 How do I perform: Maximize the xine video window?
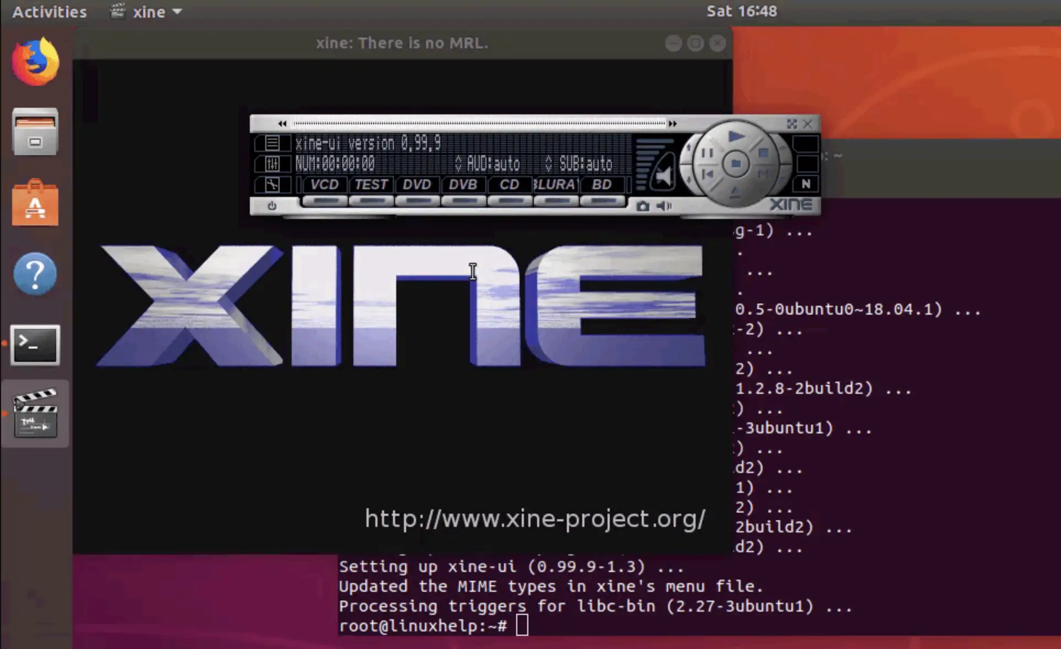point(695,43)
